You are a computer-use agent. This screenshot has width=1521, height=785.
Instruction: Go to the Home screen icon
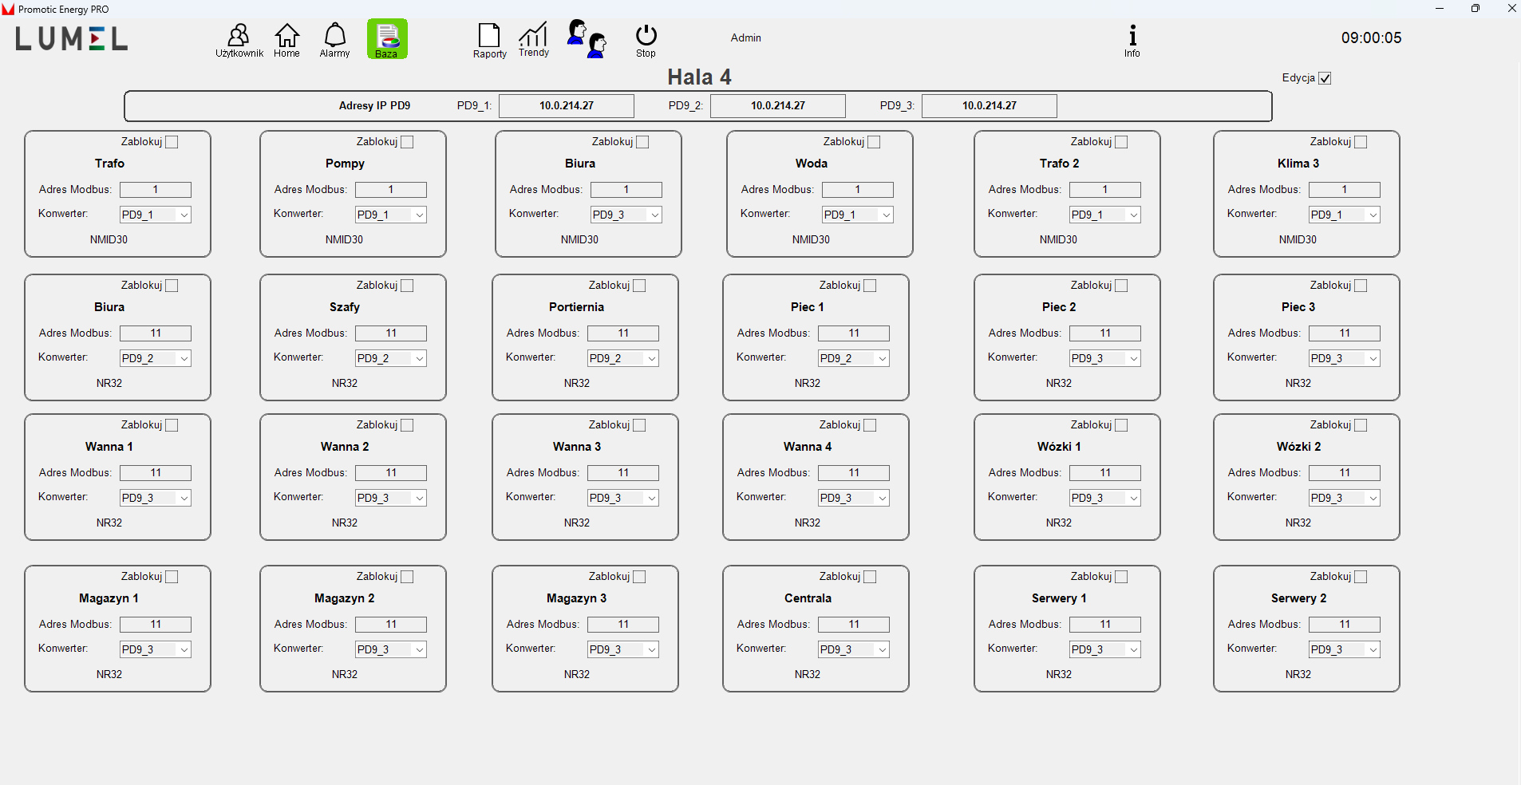pos(286,40)
